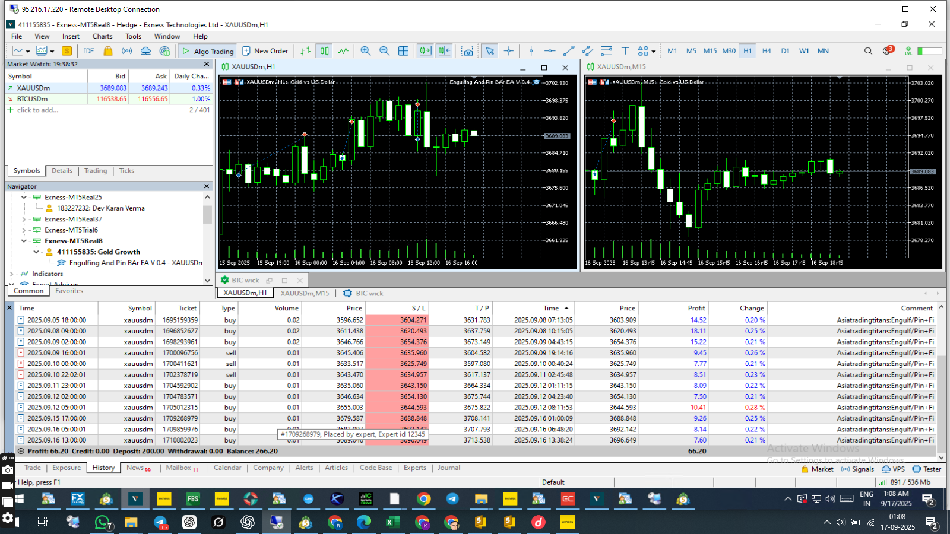
Task: Expand the Exness-MT5Real37 tree node
Action: click(x=24, y=220)
